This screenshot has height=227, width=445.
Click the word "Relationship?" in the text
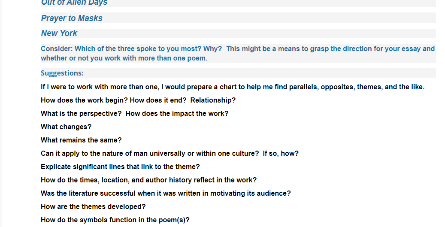pos(213,100)
